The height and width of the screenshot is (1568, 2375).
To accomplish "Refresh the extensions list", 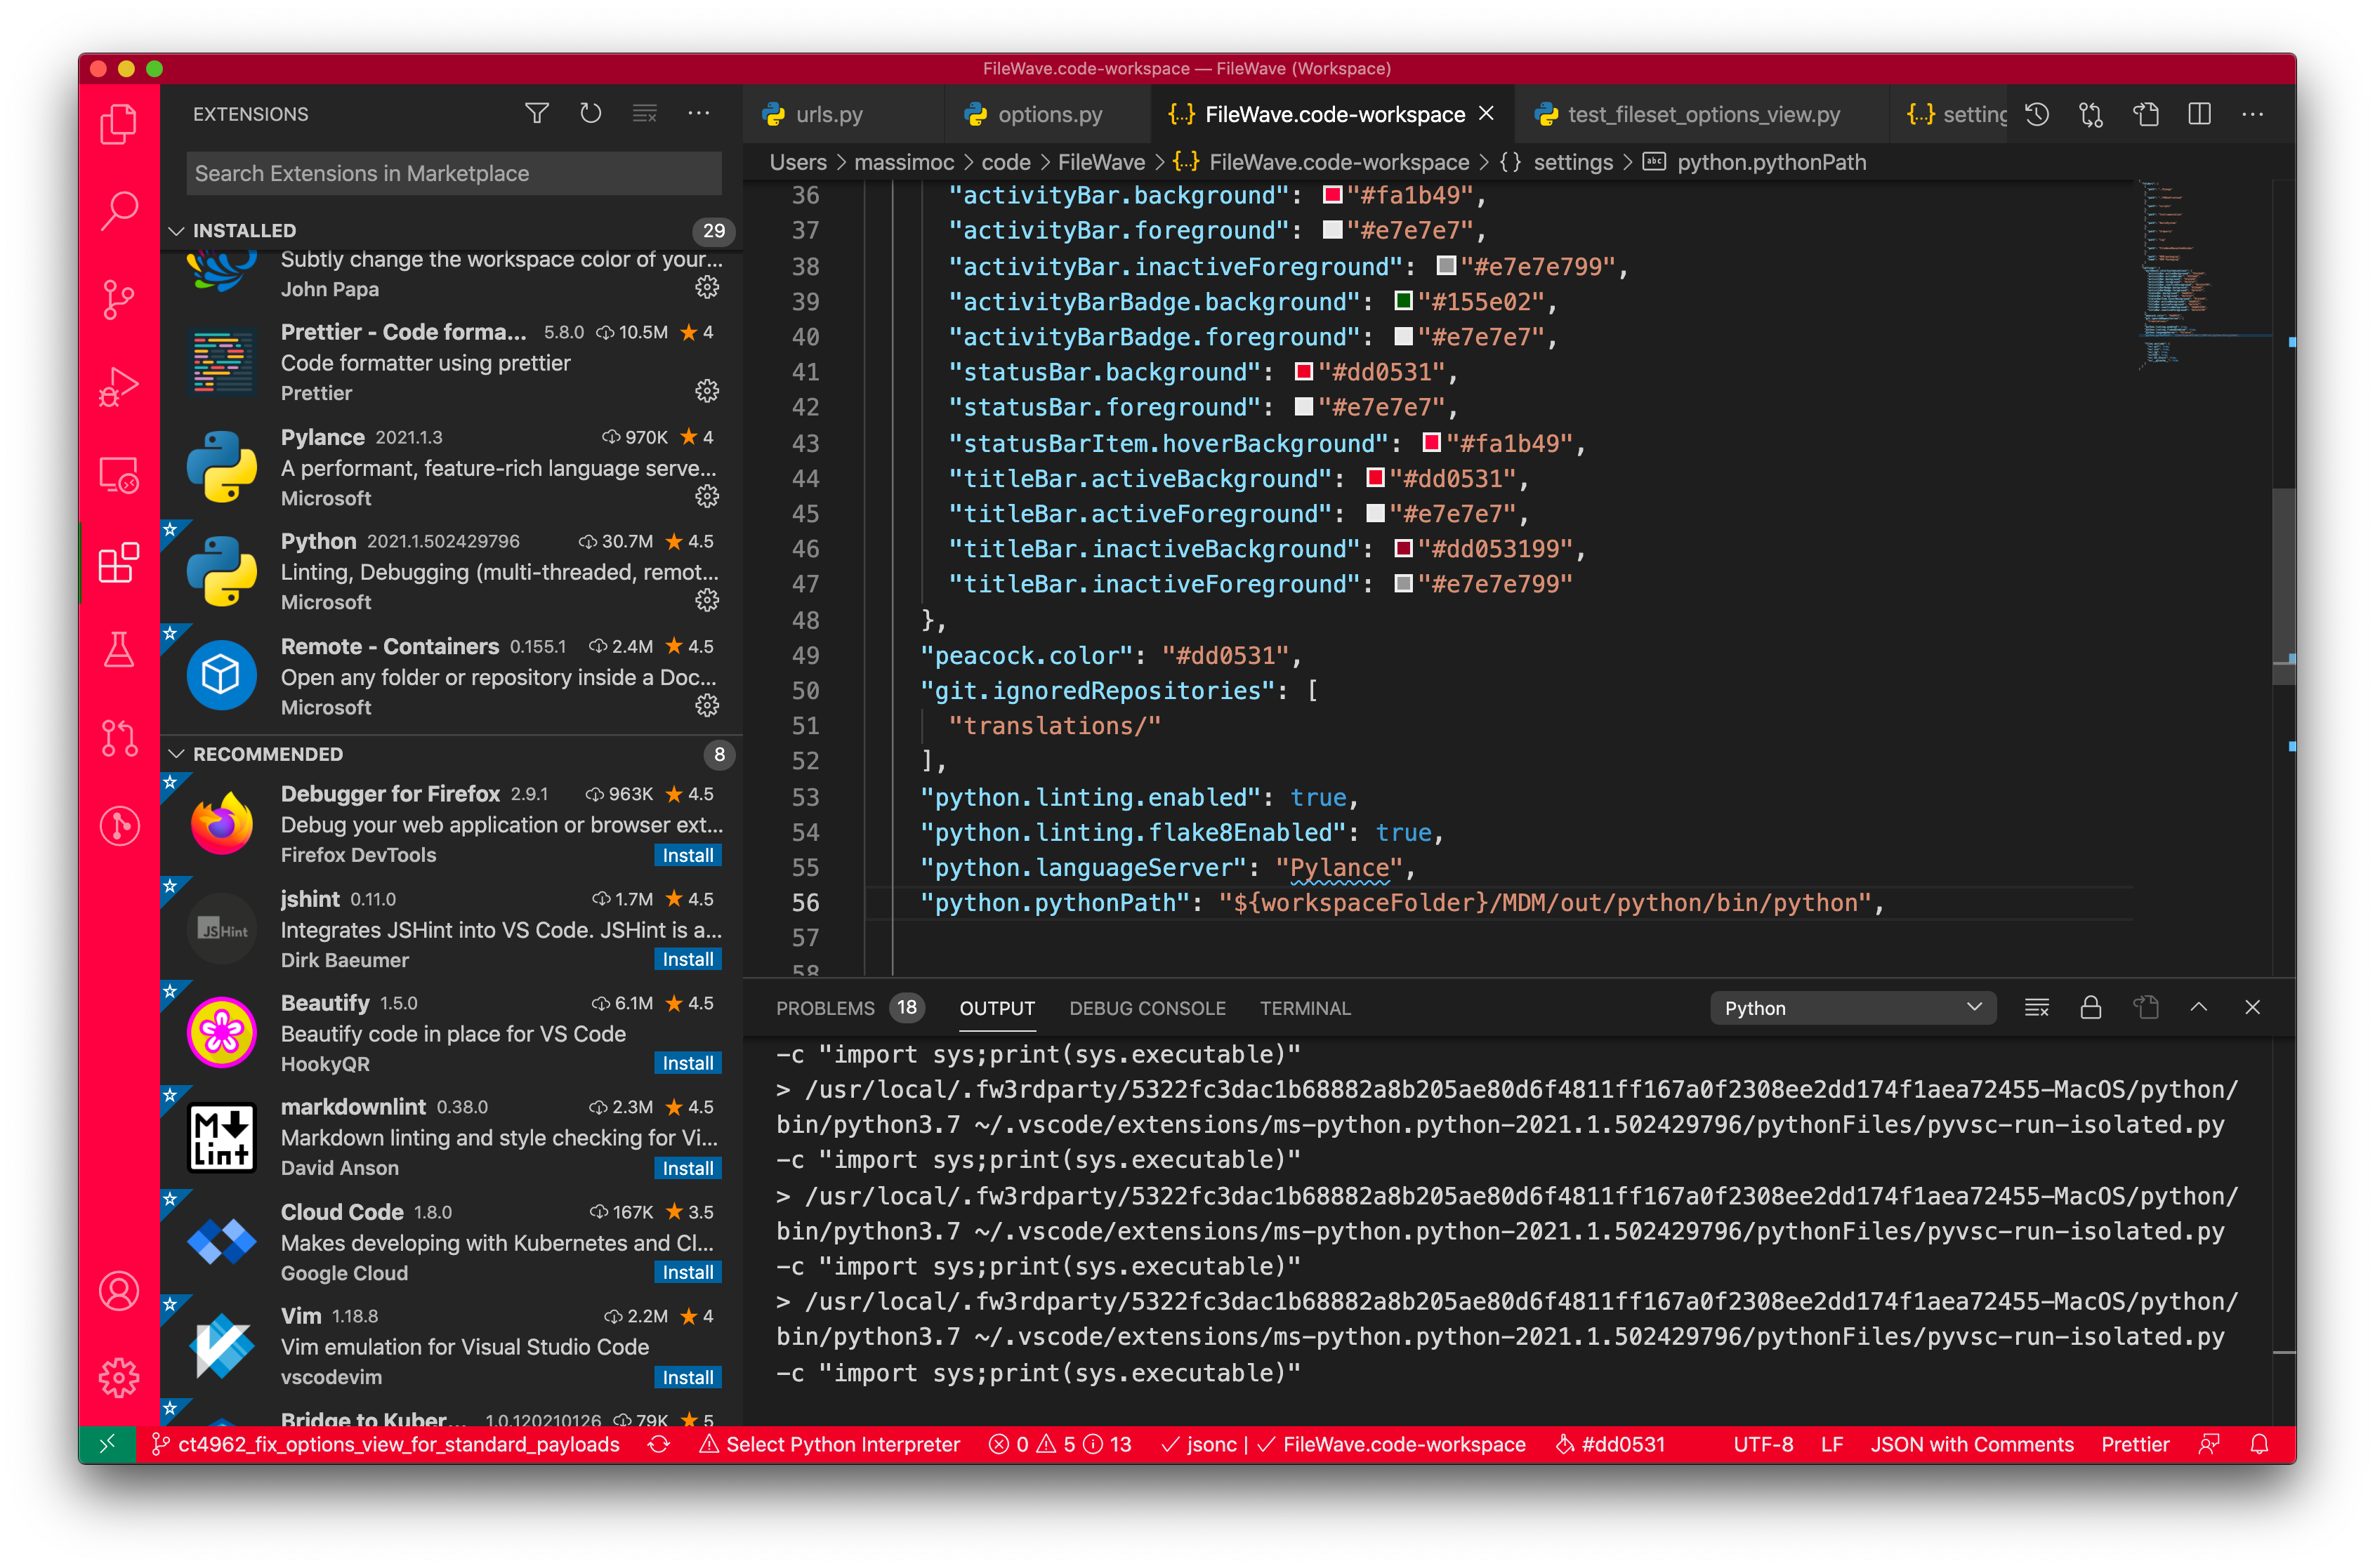I will tap(591, 113).
